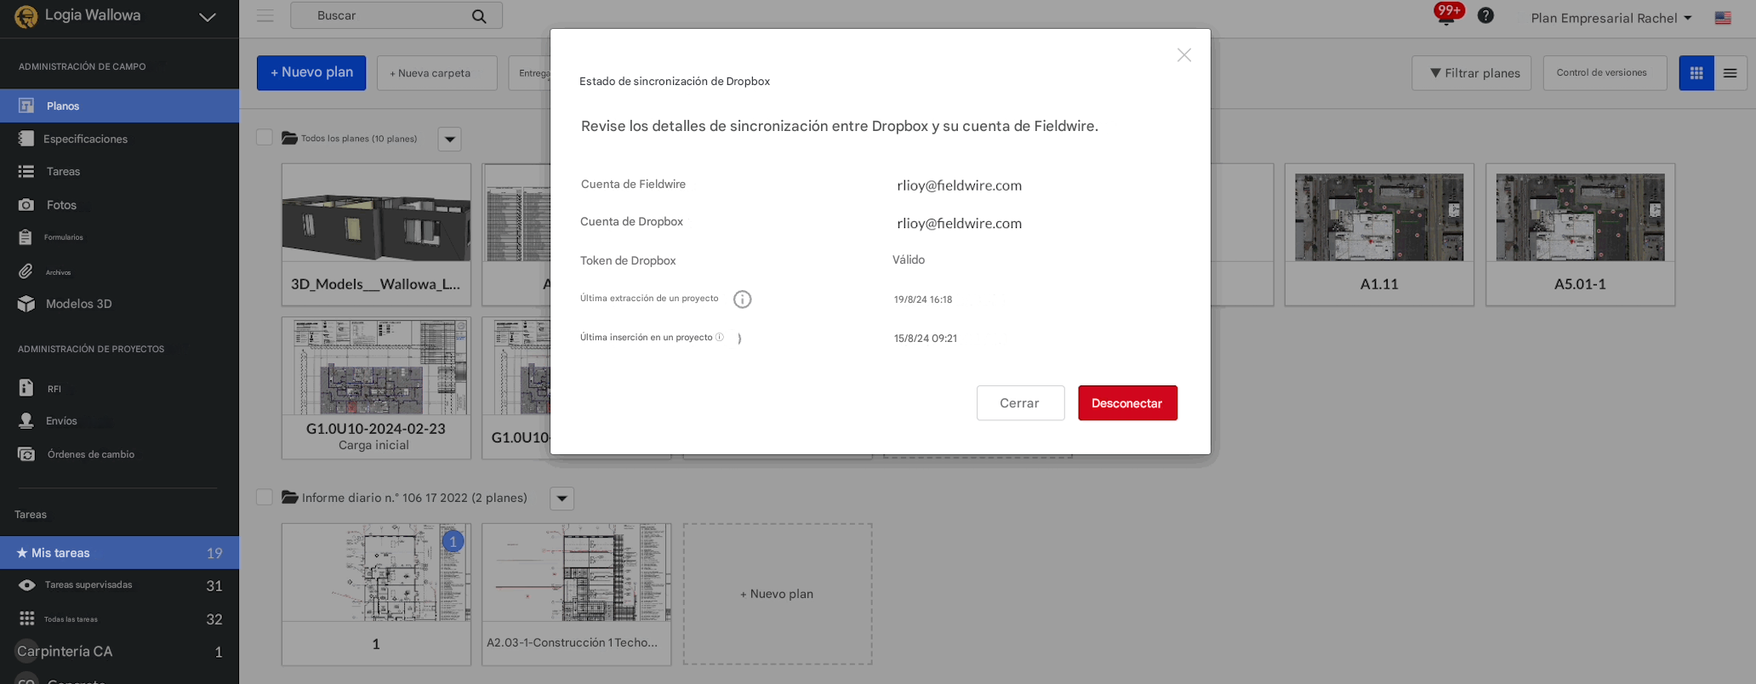
Task: Open Modelos 3D in the sidebar
Action: (78, 304)
